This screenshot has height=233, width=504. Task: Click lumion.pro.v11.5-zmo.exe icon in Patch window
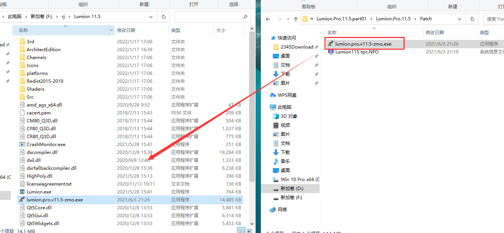coord(331,44)
